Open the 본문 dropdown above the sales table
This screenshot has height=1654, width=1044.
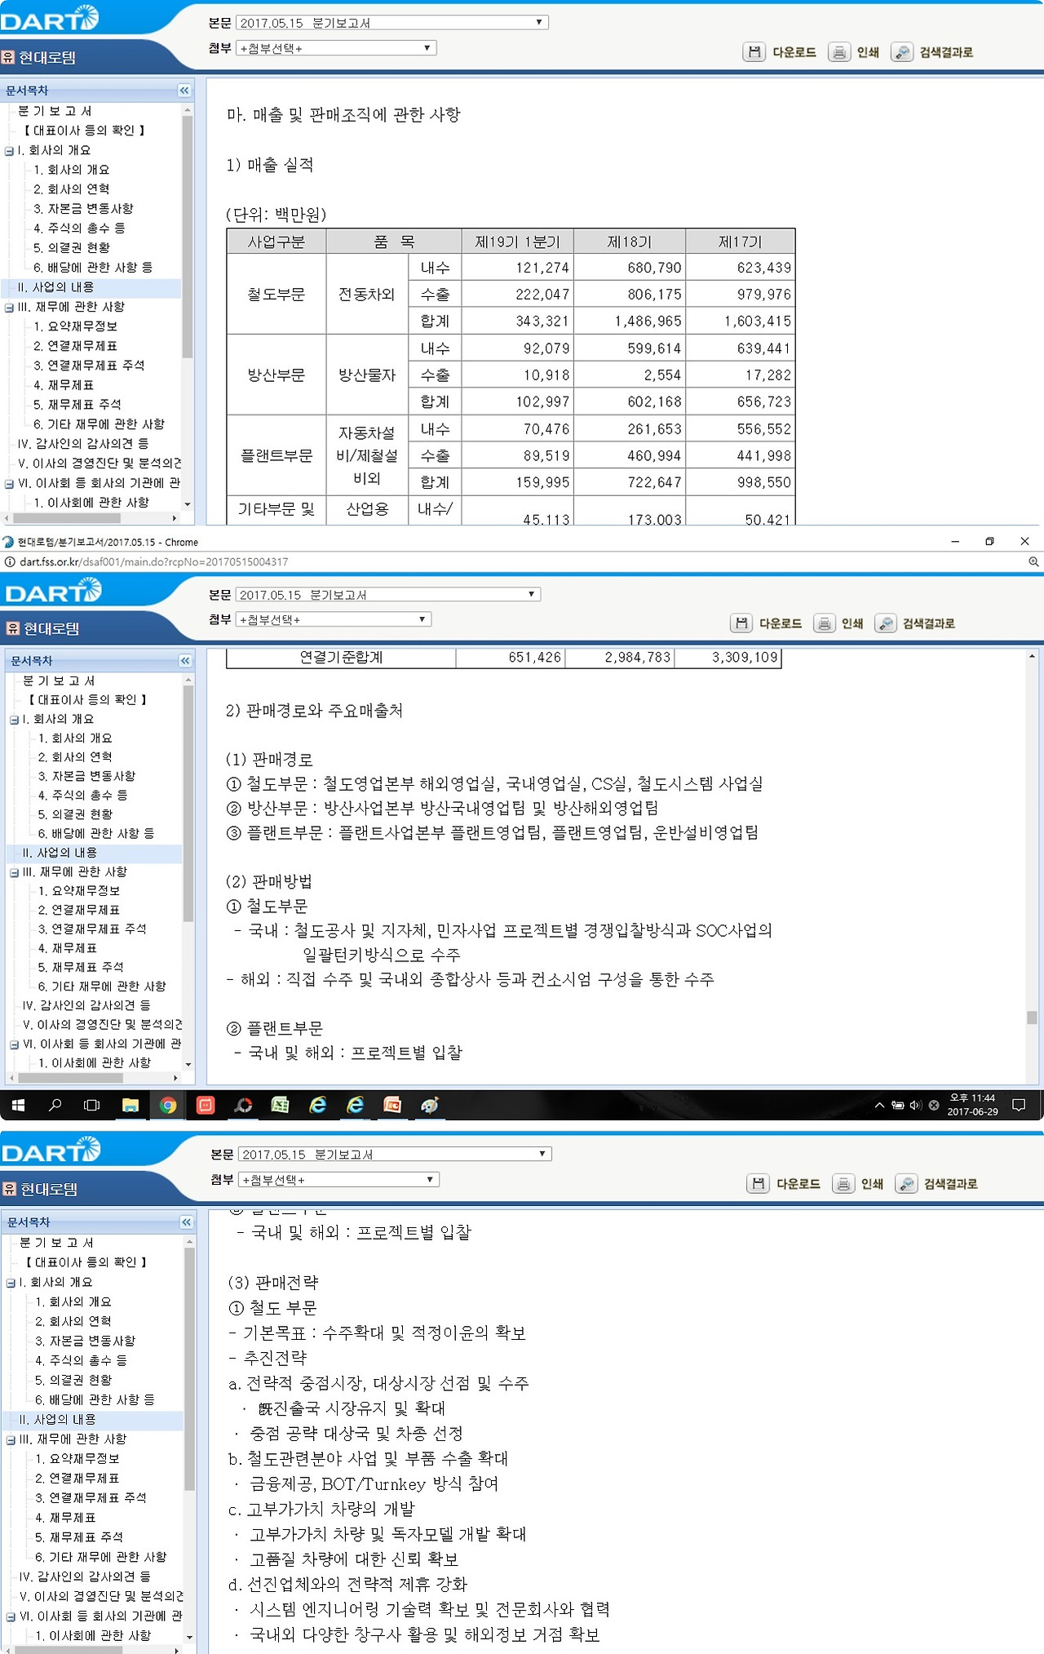[392, 23]
